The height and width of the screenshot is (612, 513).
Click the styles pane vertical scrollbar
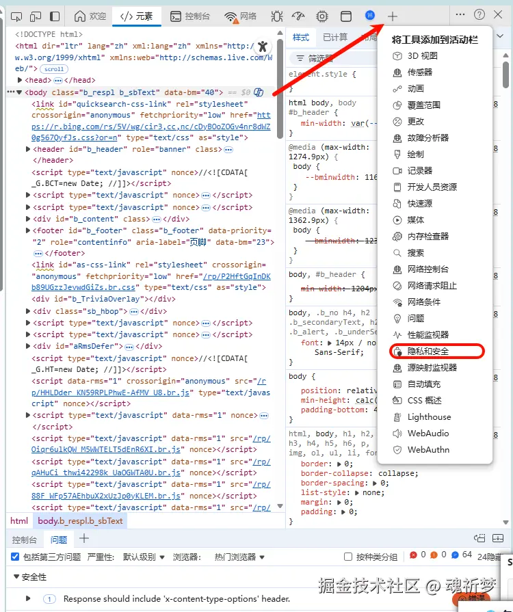(505, 75)
